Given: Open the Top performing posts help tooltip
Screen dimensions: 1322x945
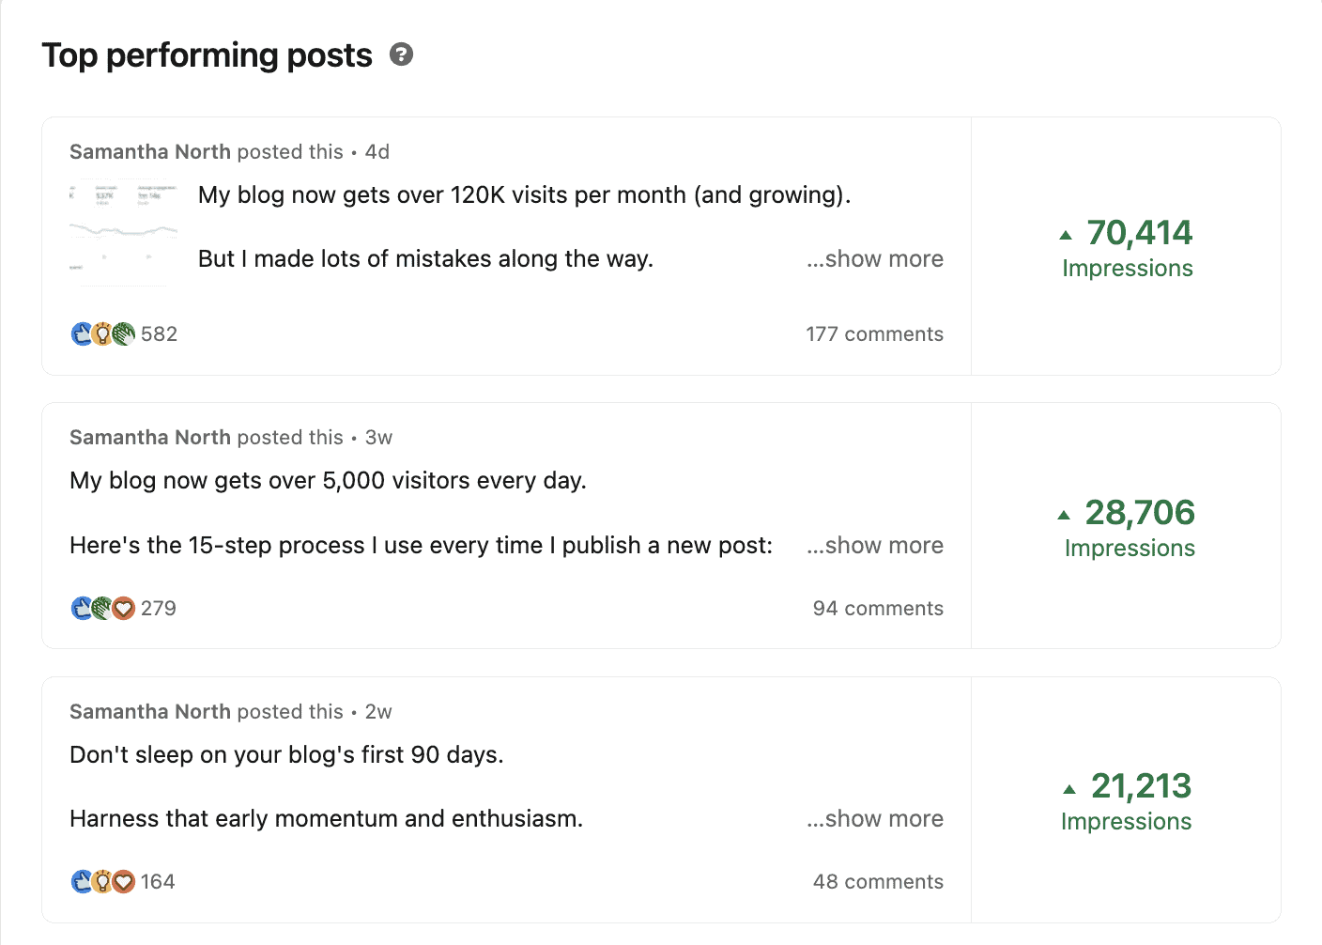Looking at the screenshot, I should click(x=402, y=54).
